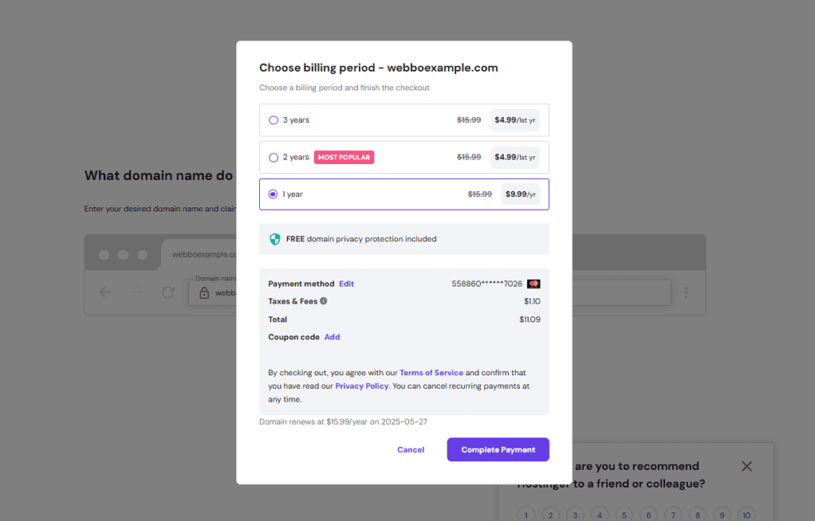
Task: Click the green privacy protection shield icon
Action: 275,239
